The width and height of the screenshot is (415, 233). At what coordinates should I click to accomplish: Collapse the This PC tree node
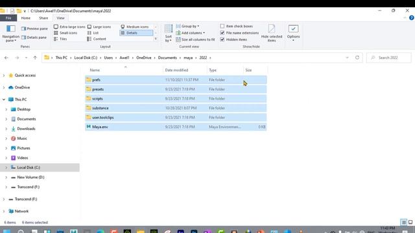point(4,100)
